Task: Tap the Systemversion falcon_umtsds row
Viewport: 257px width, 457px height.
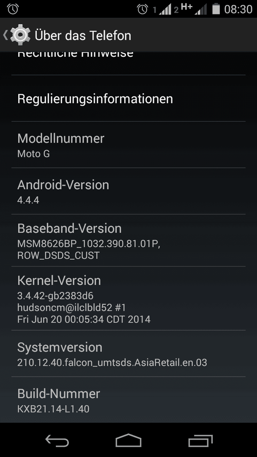Action: coord(128,353)
